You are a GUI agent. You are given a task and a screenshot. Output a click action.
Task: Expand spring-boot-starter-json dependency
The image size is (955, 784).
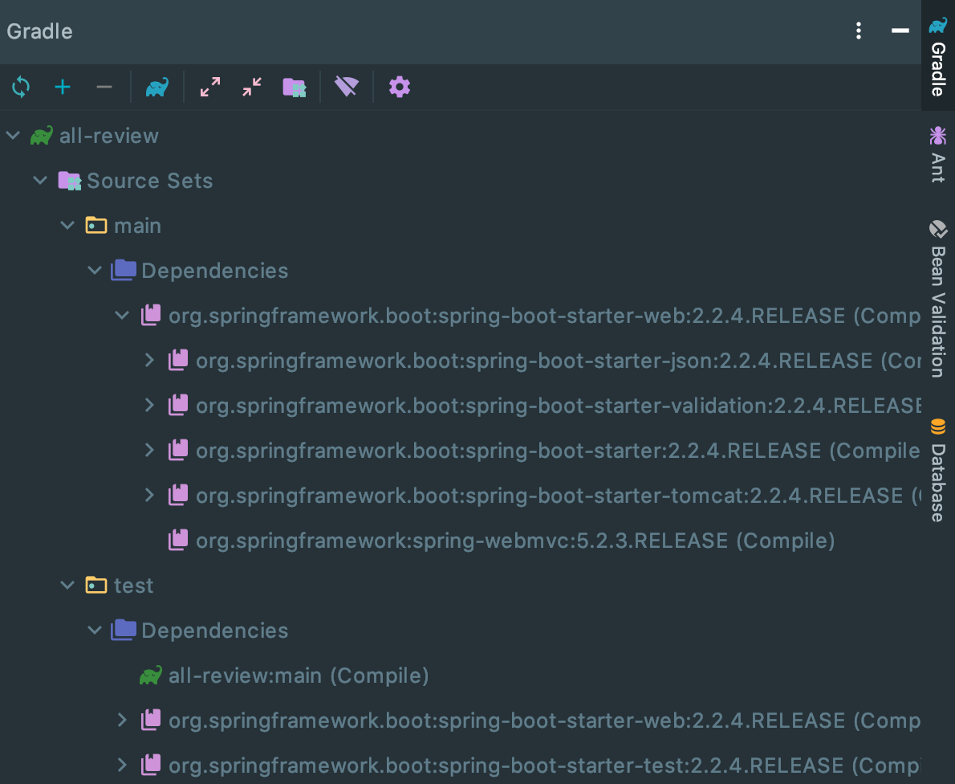[149, 361]
